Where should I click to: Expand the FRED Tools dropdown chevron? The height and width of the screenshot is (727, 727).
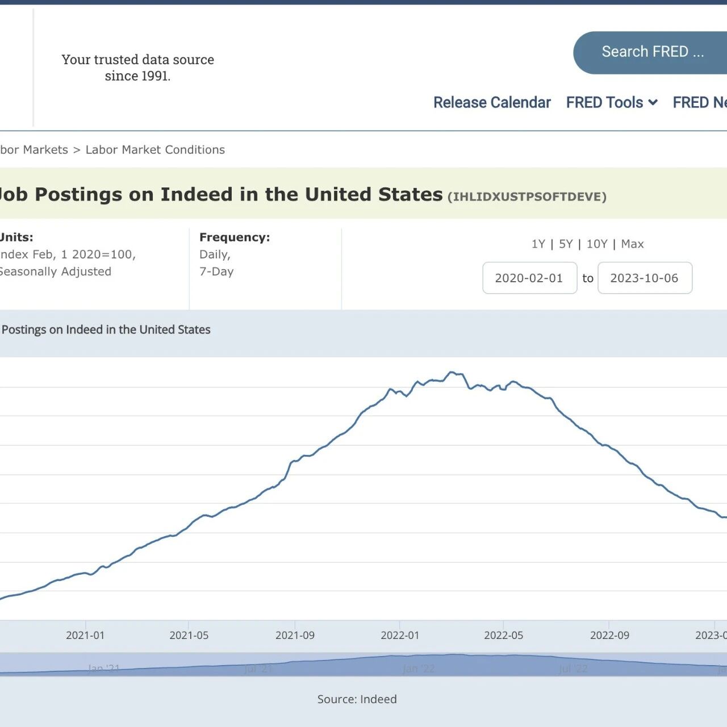coord(653,102)
